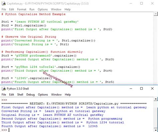The height and width of the screenshot is (132, 158).
Task: Close the Capitalize.py editor window
Action: (x=152, y=3)
